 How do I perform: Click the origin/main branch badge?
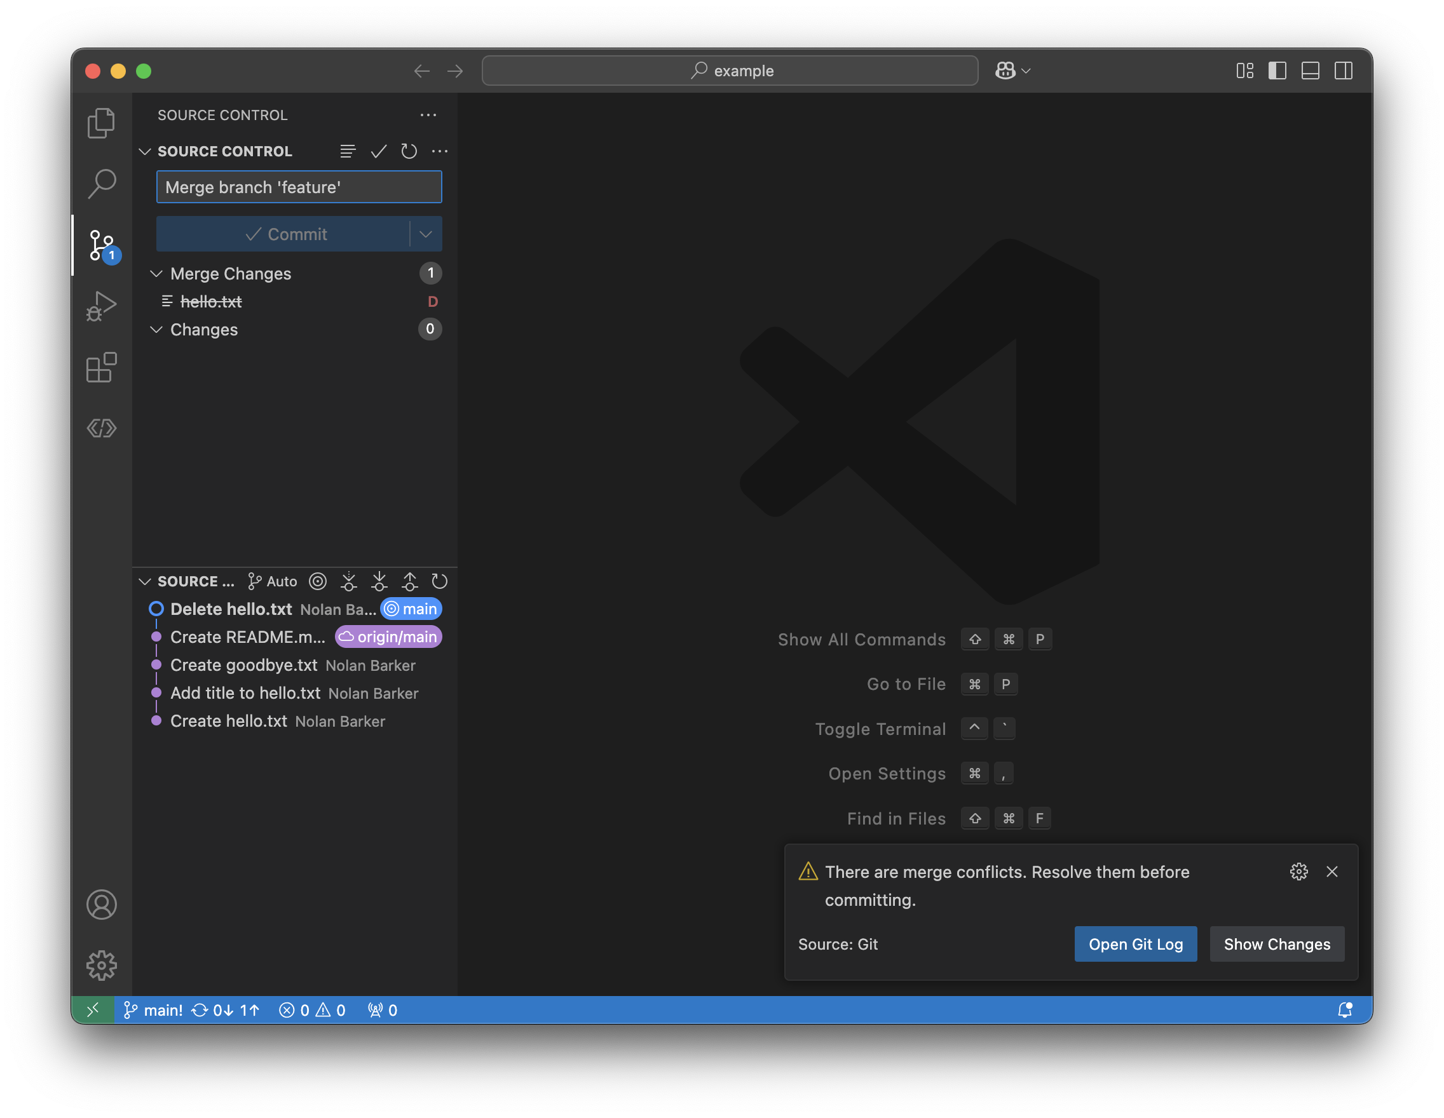[389, 637]
